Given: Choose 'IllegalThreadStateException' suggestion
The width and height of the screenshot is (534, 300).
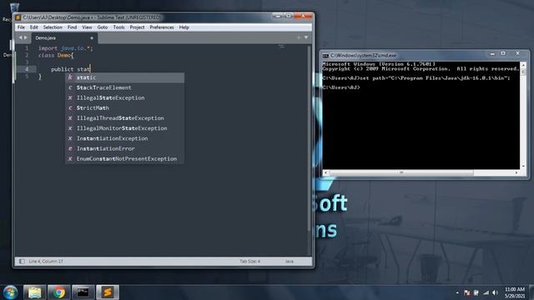Looking at the screenshot, I should (x=124, y=118).
